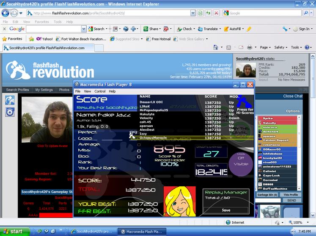Open a new blank browser tab

point(99,48)
